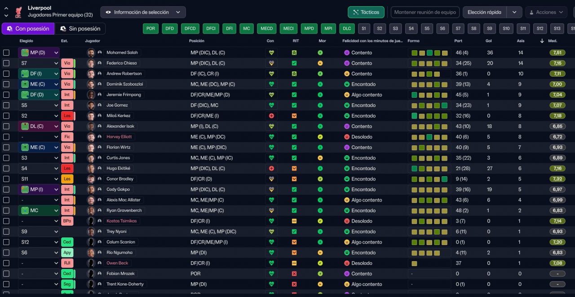Switch to the Sin posesión tab
The height and width of the screenshot is (297, 575).
(80, 29)
